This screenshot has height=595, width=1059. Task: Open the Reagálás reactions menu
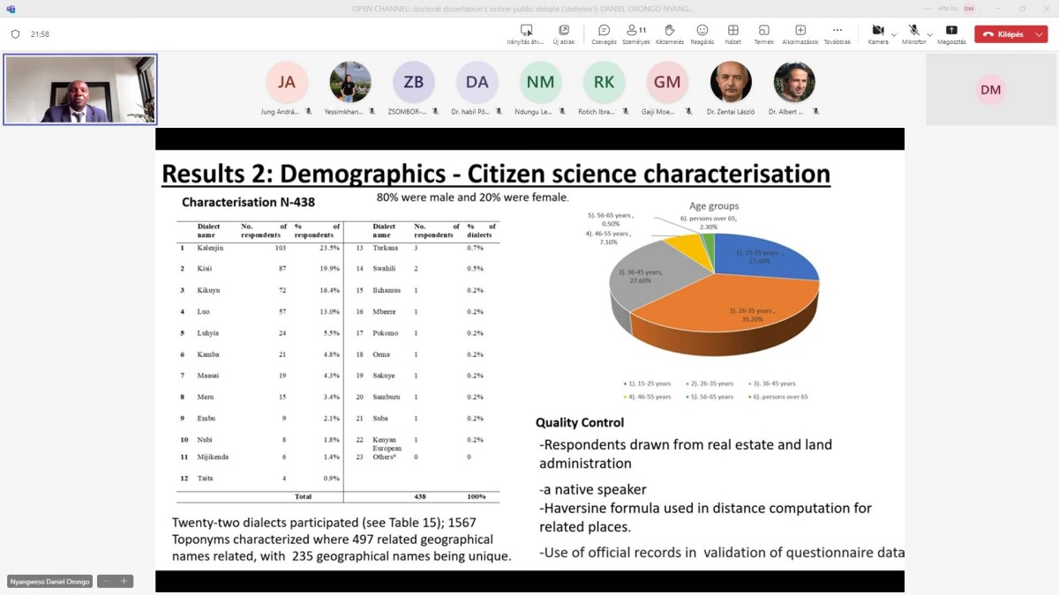click(702, 33)
